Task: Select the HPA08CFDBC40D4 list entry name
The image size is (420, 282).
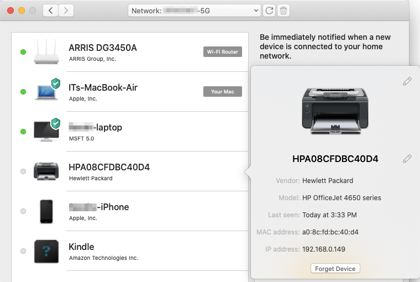Action: point(109,167)
